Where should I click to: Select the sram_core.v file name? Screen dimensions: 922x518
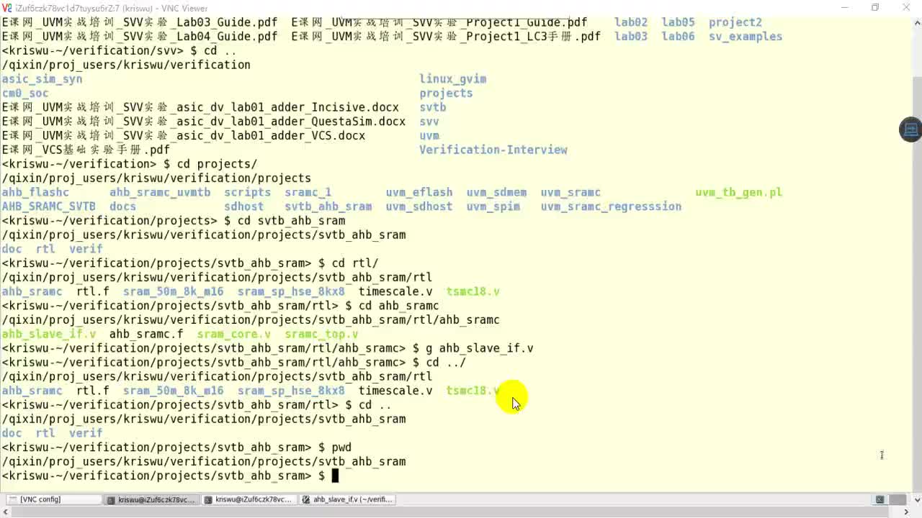point(233,335)
